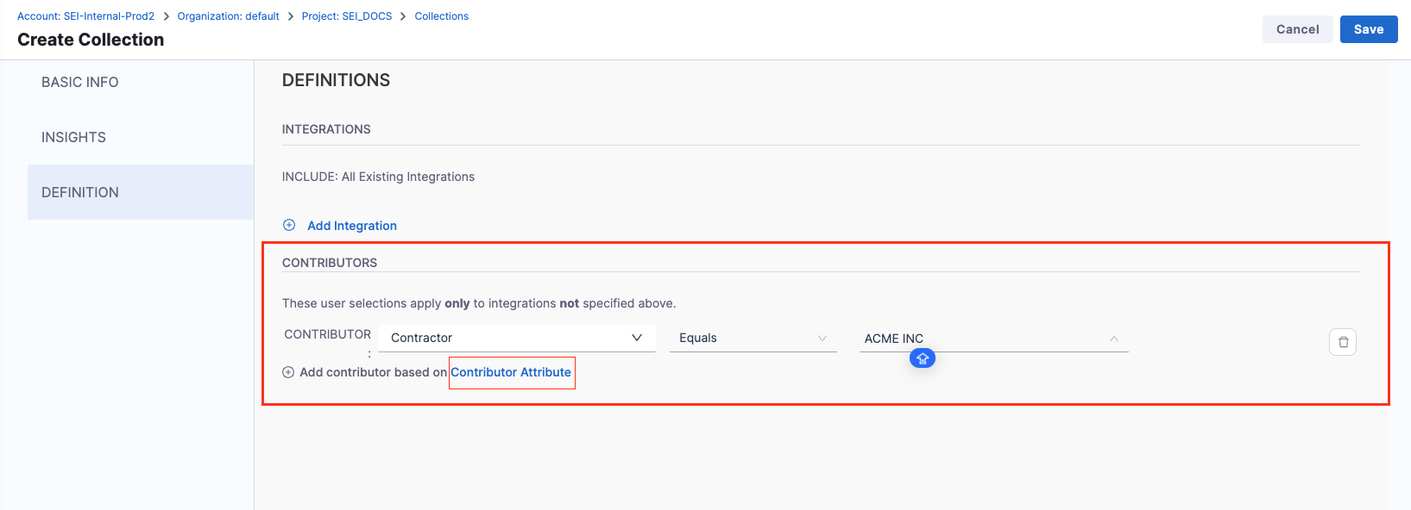Open the Equals operator dropdown
Image resolution: width=1411 pixels, height=510 pixels.
coord(742,338)
